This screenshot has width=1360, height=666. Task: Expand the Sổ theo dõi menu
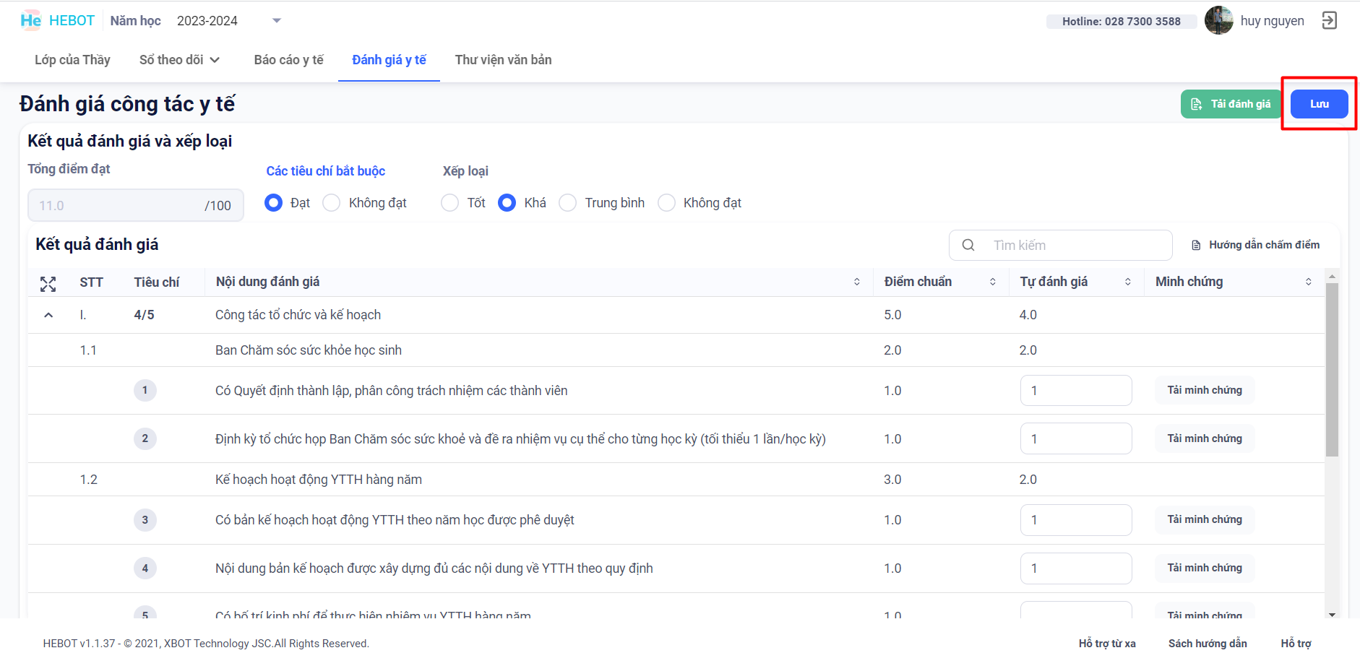coord(179,60)
